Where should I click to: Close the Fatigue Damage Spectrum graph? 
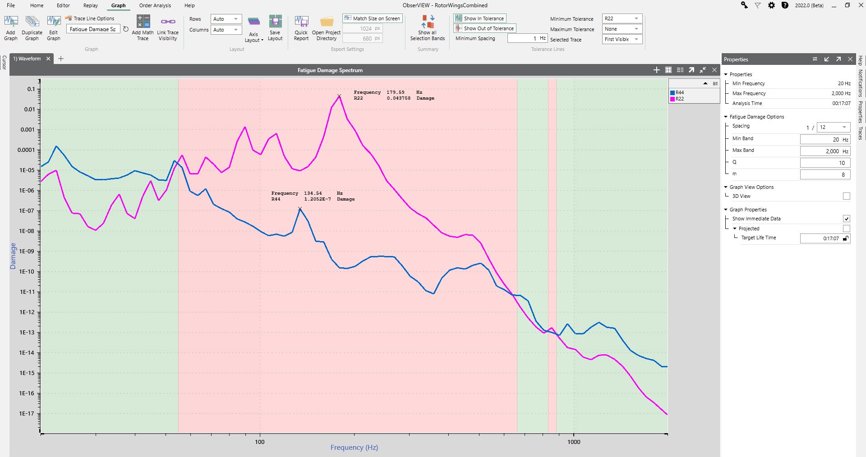pyautogui.click(x=714, y=70)
